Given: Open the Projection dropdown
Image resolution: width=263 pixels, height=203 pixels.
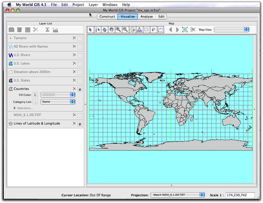Looking at the screenshot, I should point(177,195).
